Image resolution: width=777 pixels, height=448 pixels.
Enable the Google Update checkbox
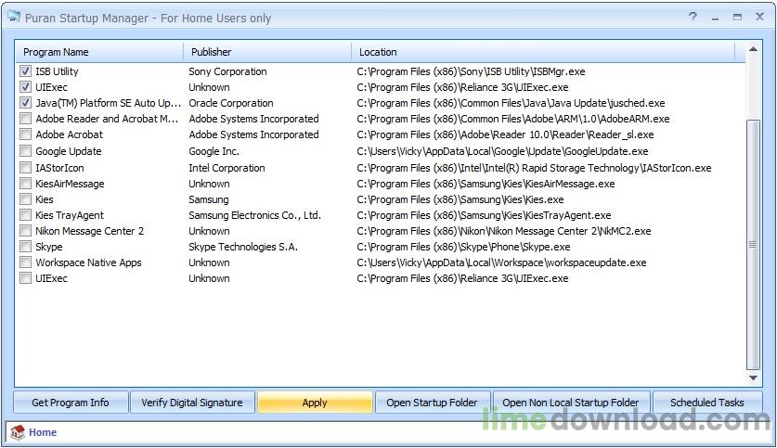25,151
